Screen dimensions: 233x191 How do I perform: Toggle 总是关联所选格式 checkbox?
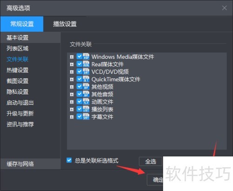pos(69,160)
